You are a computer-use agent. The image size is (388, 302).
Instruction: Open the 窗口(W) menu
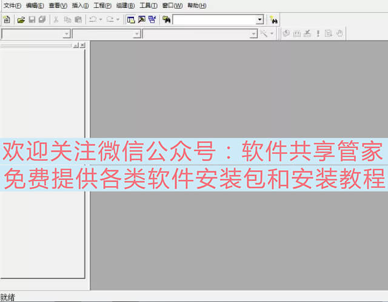172,5
